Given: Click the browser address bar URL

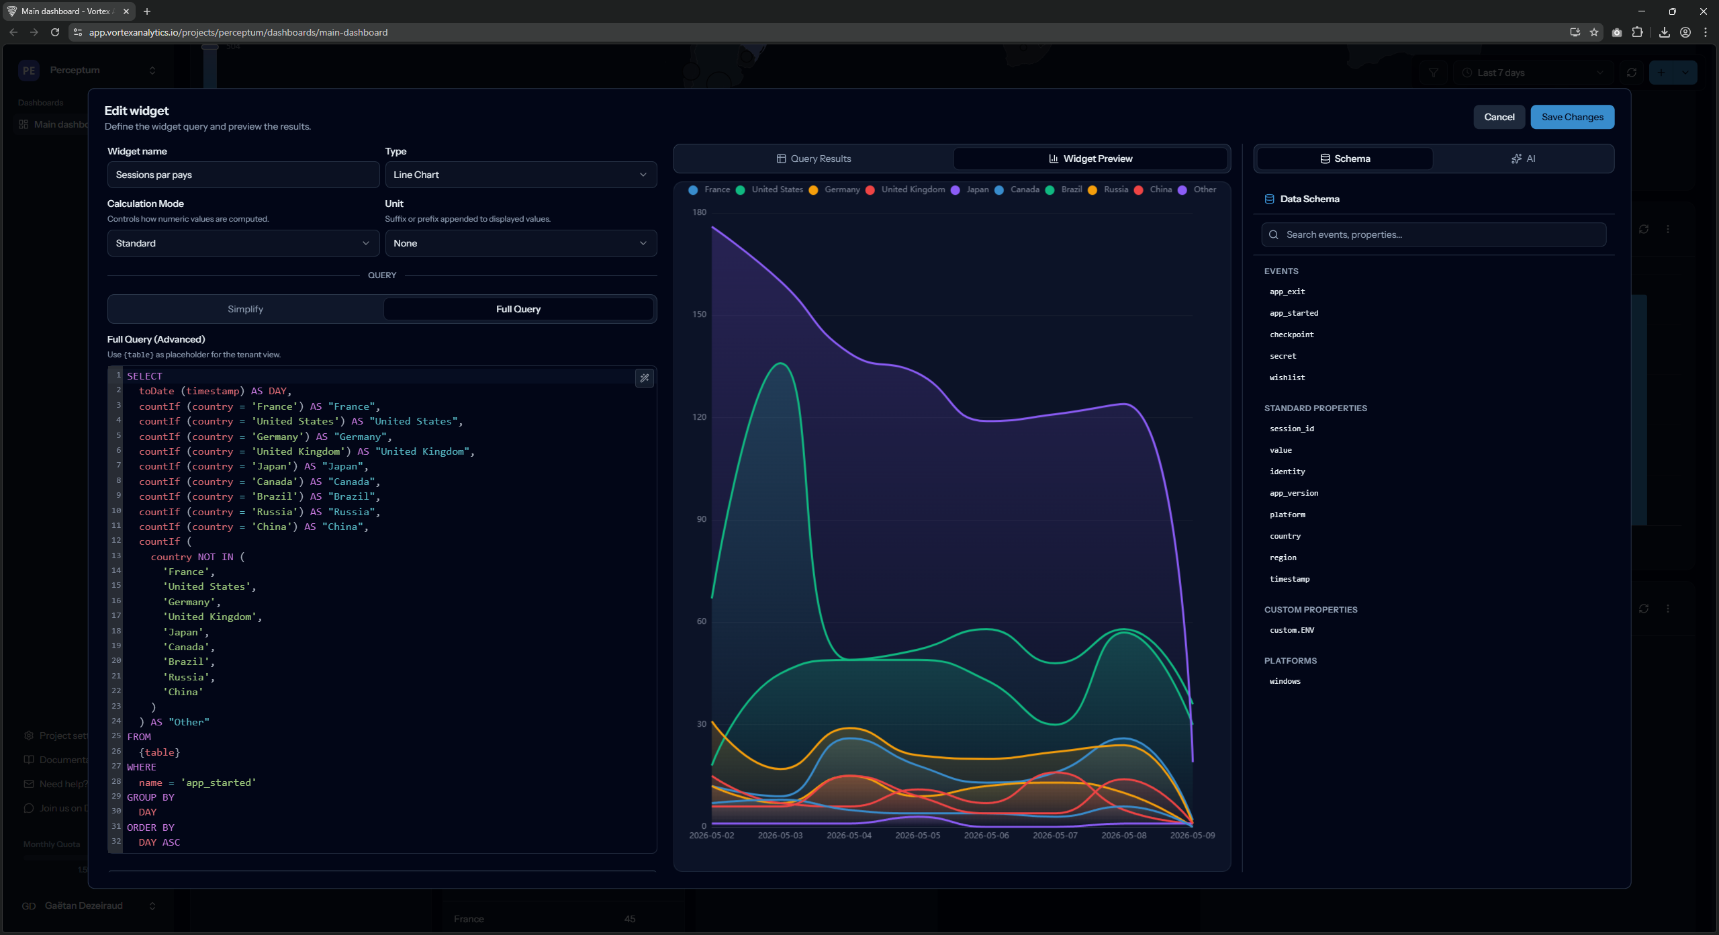Looking at the screenshot, I should point(238,32).
